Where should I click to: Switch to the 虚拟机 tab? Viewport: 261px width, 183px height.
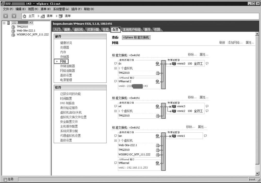point(78,30)
